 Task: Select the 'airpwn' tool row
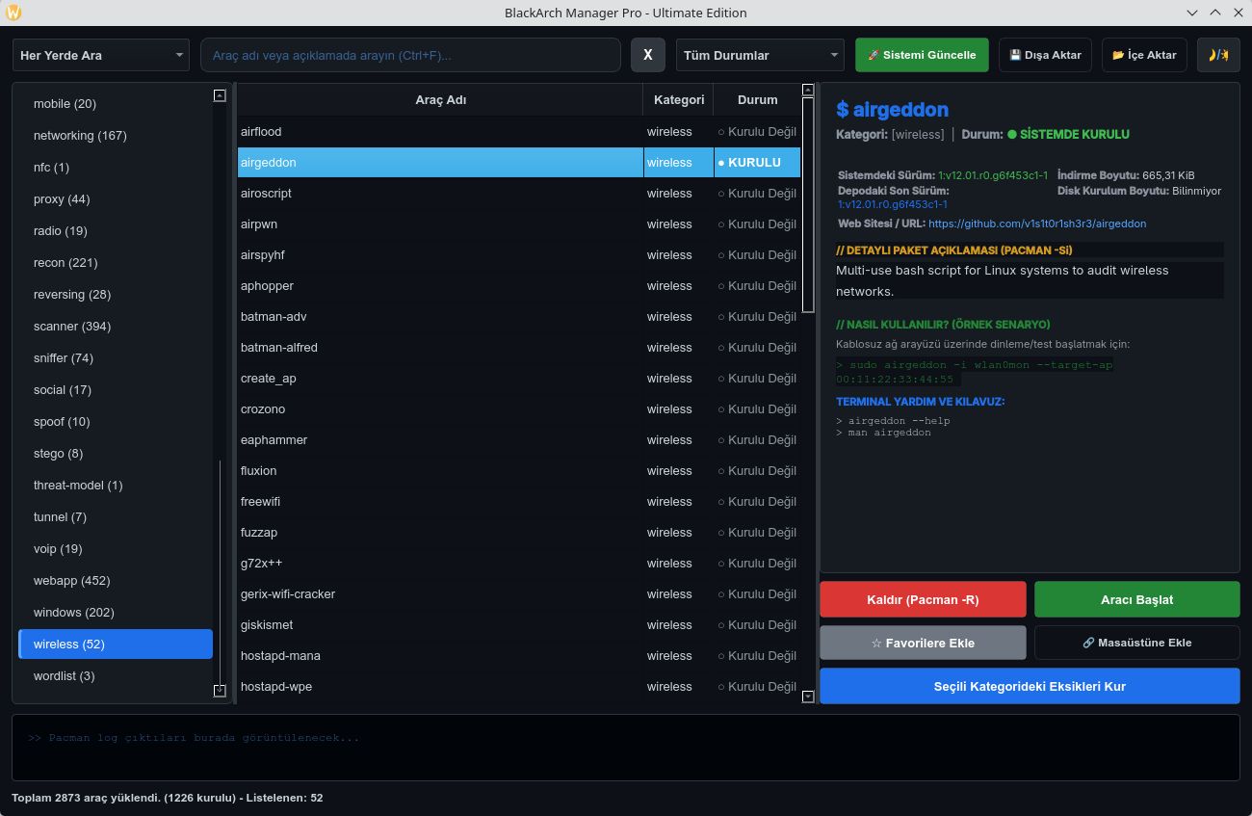click(x=519, y=224)
